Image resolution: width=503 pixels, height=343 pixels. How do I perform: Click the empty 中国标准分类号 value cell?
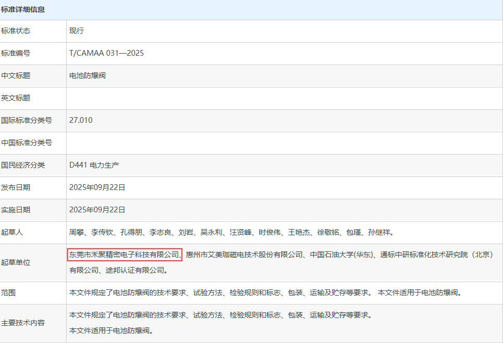(284, 143)
